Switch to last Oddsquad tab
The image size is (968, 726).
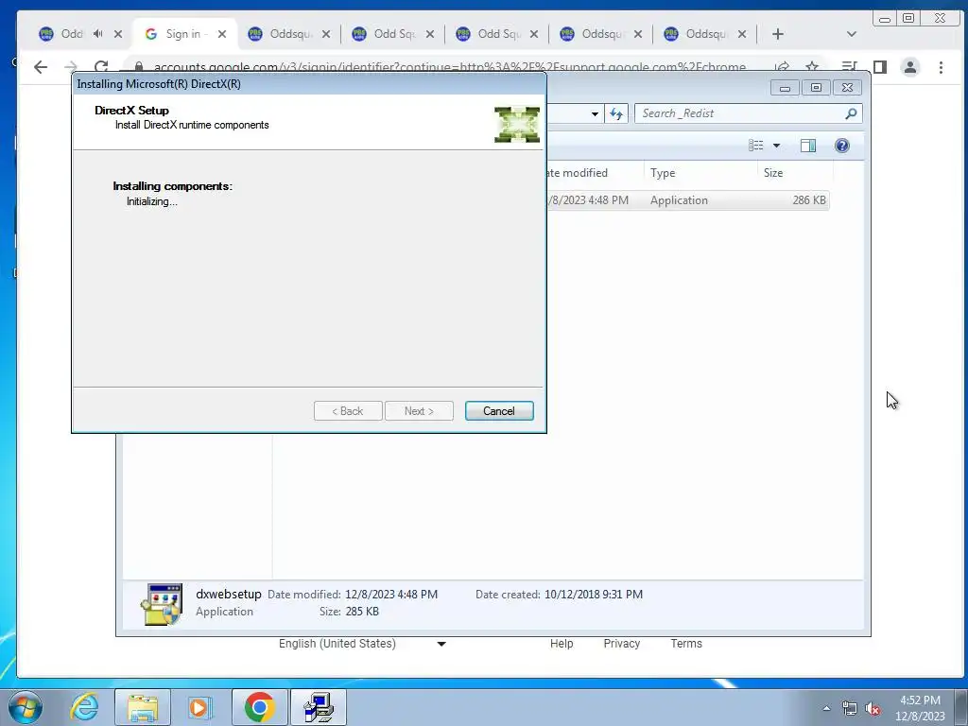point(703,34)
